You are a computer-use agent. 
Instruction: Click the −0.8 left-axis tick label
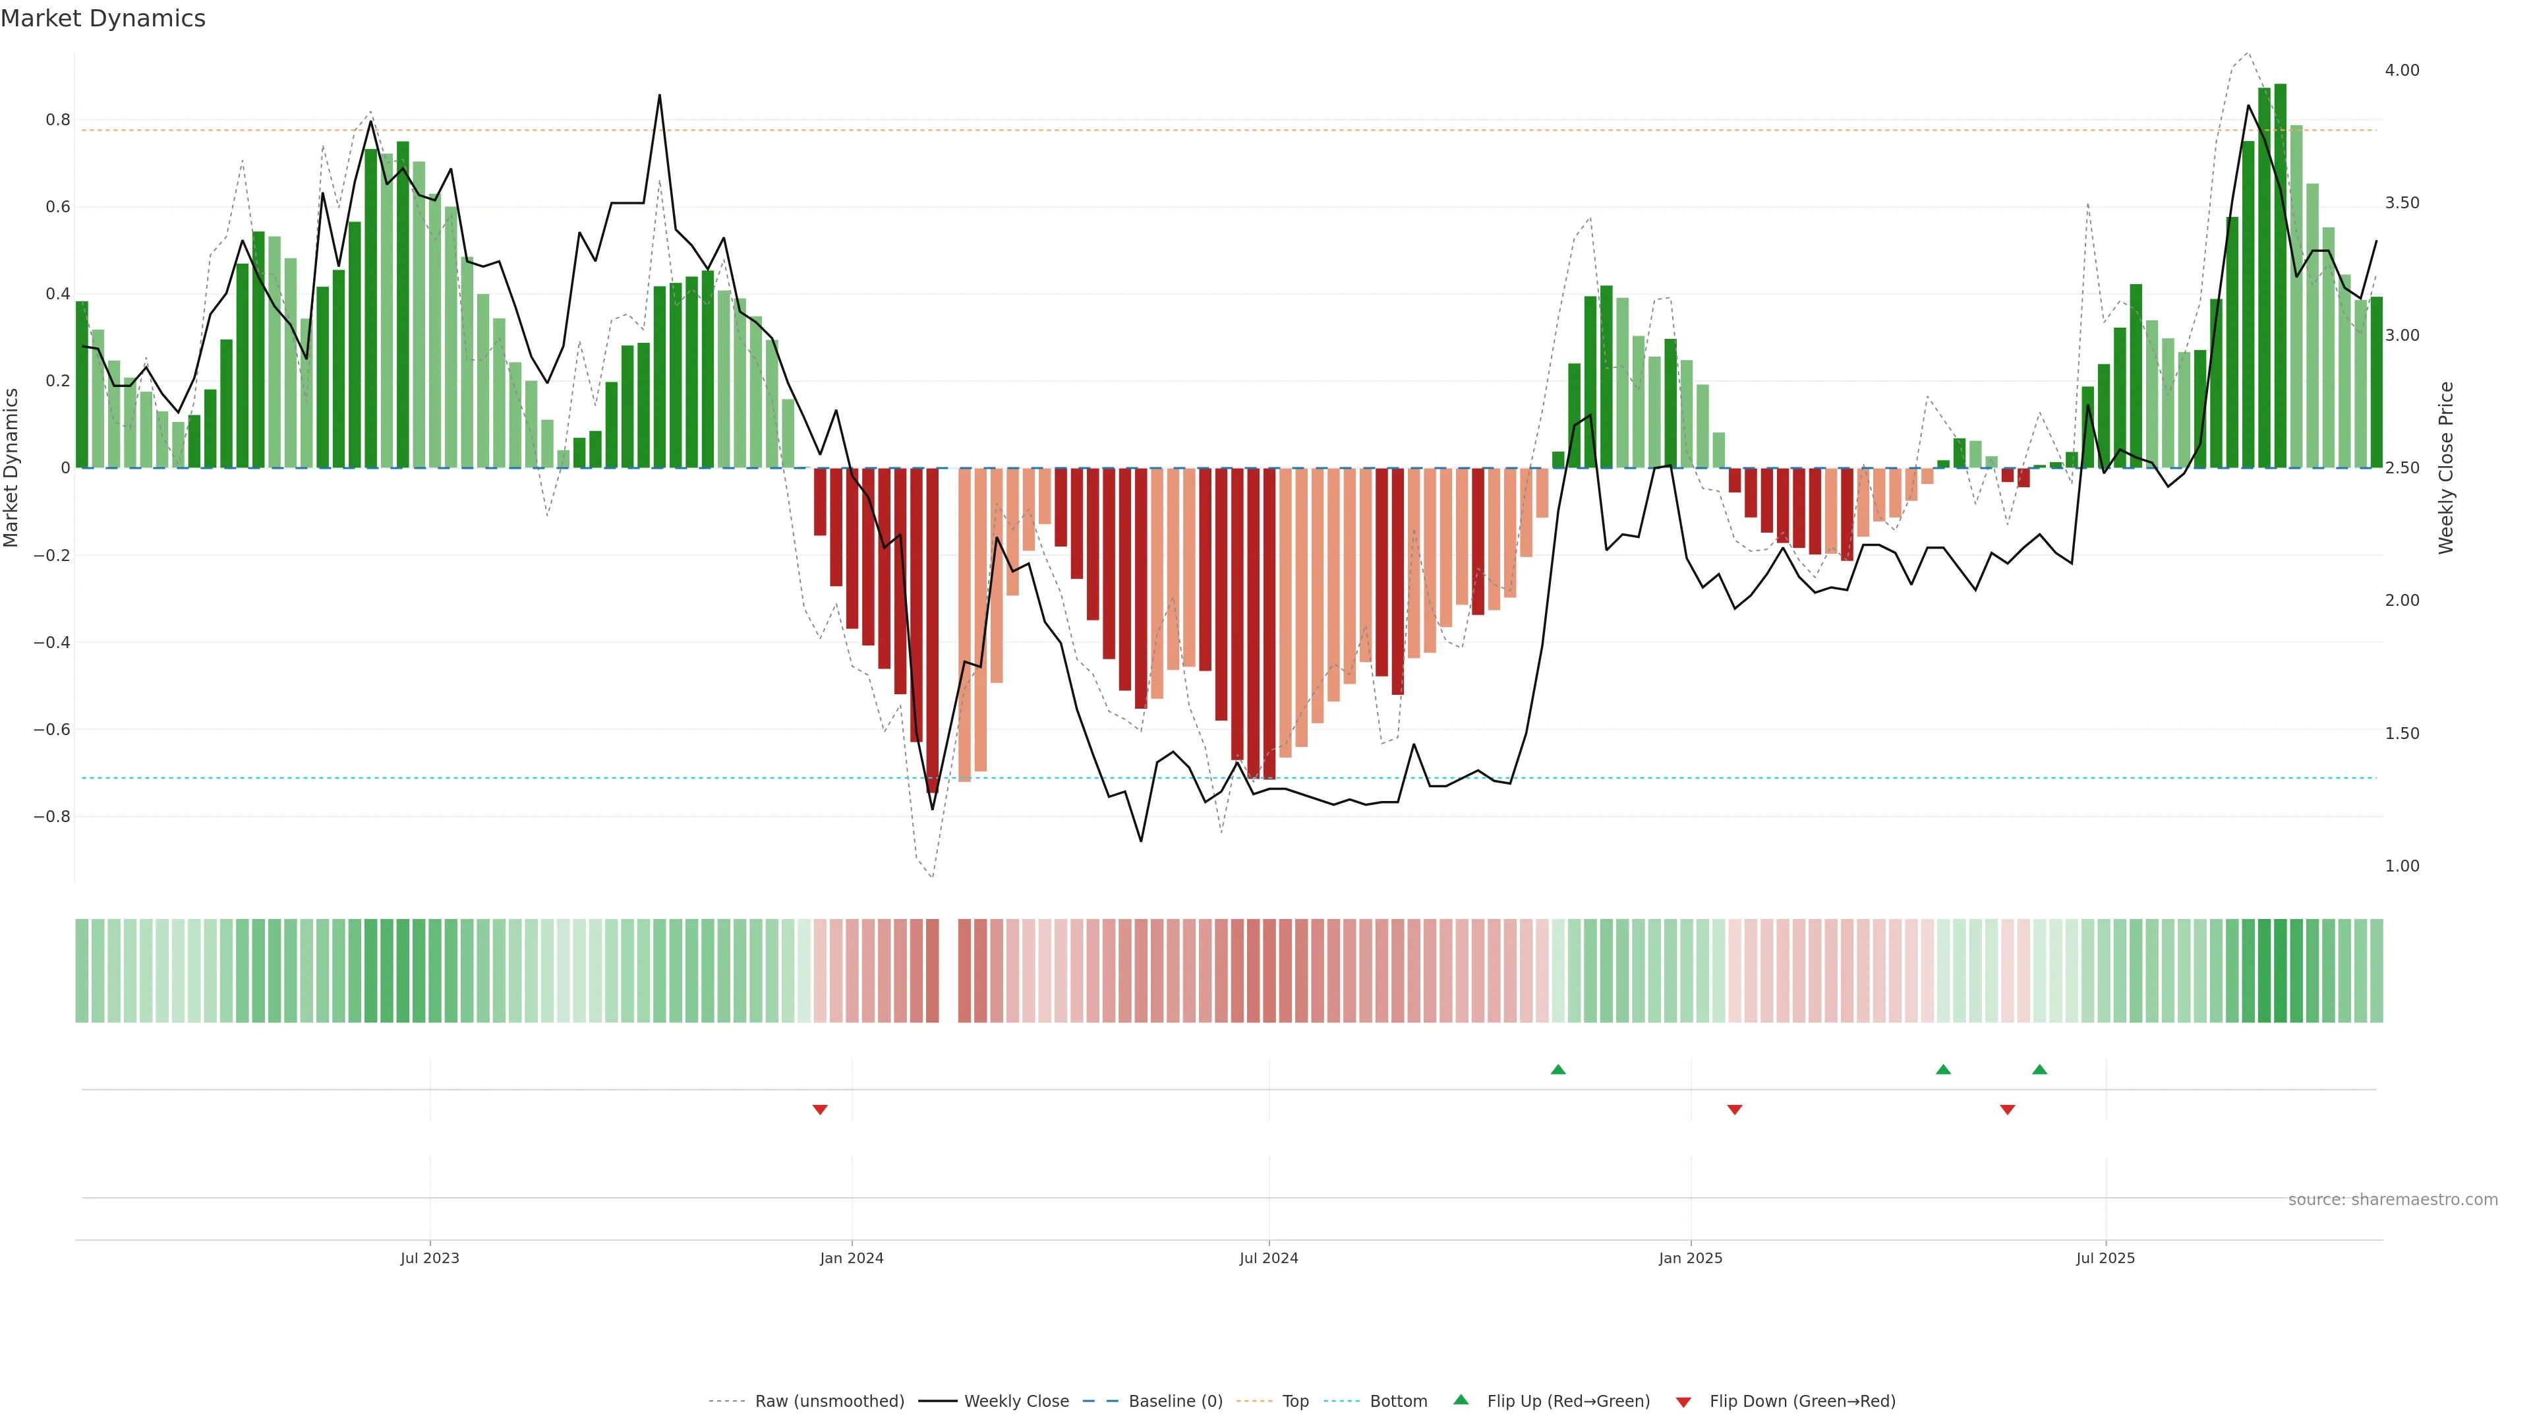coord(51,817)
